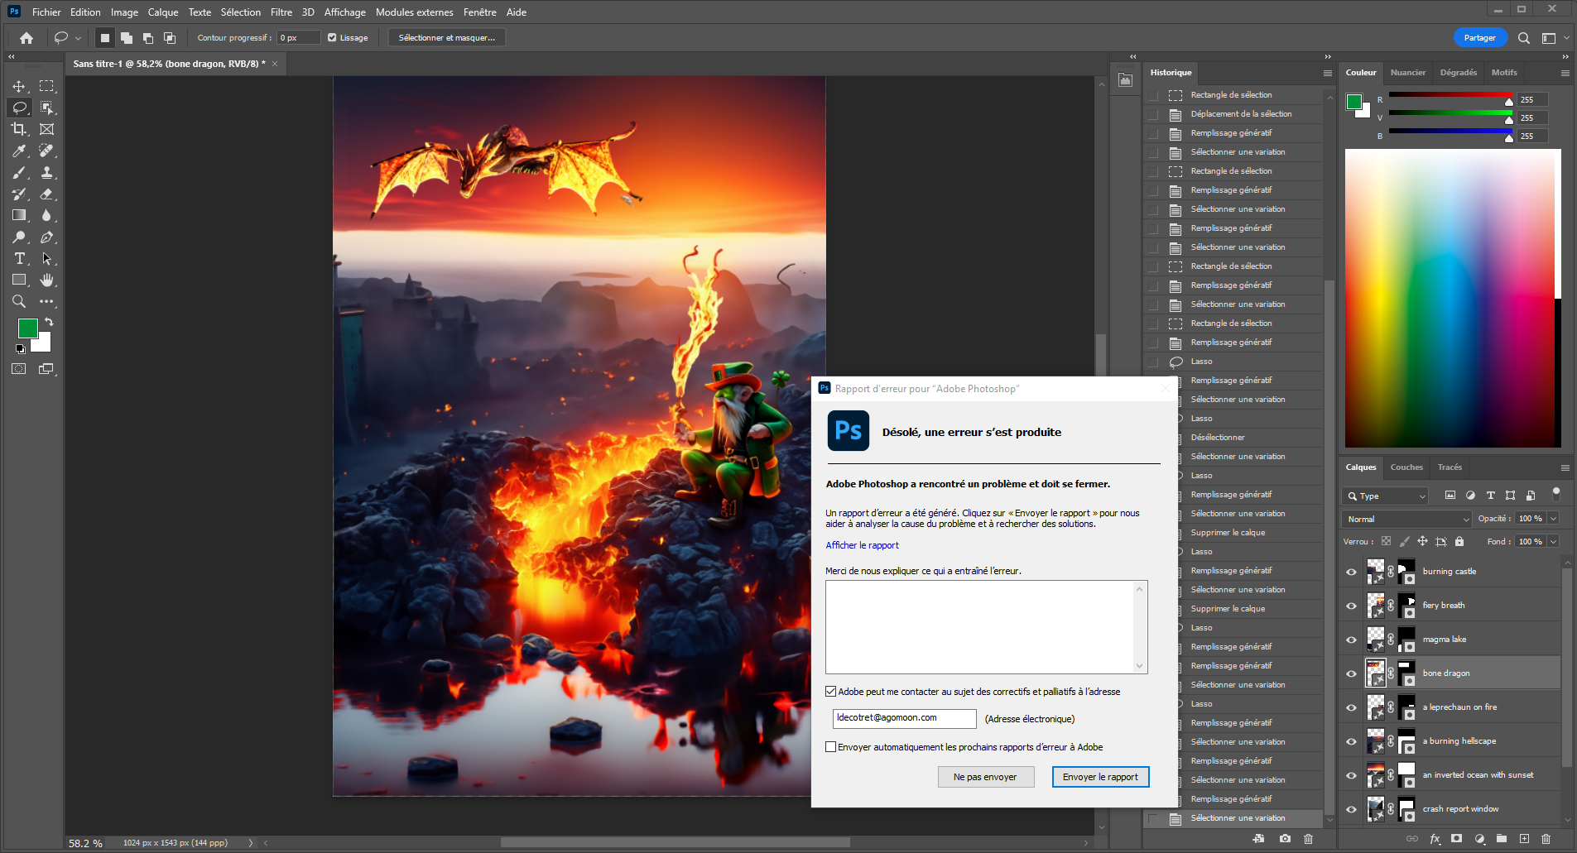Enable automatic error report sending to Adobe
This screenshot has width=1577, height=853.
(x=830, y=746)
